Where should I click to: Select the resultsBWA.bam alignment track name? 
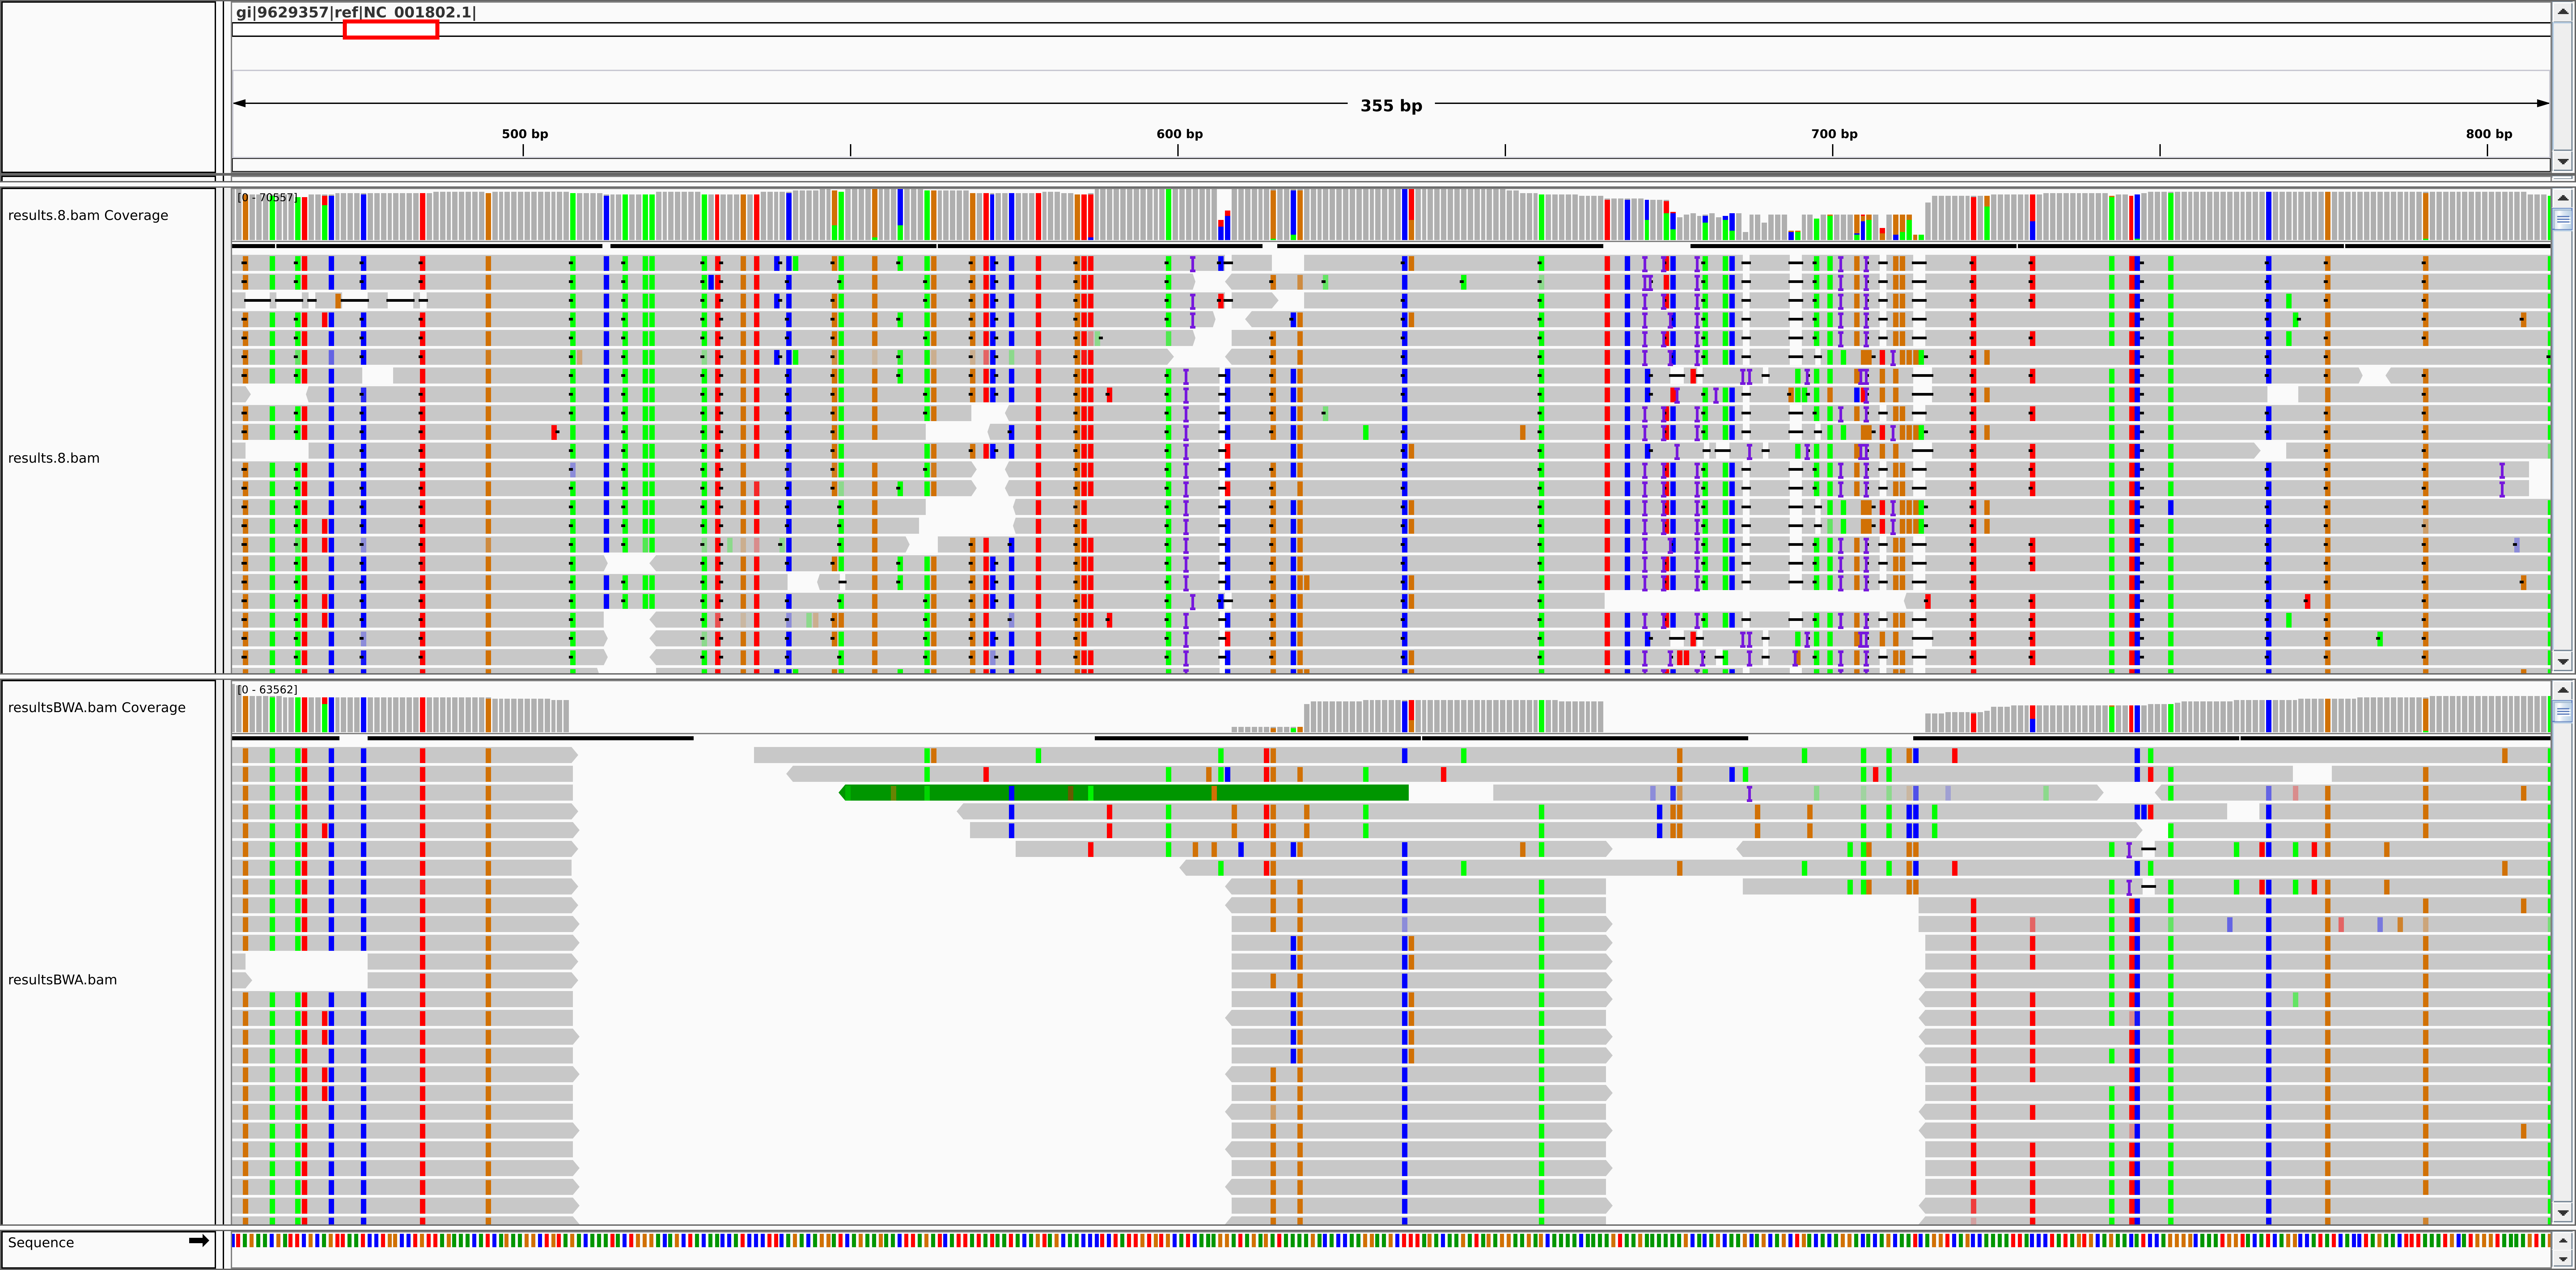(62, 979)
